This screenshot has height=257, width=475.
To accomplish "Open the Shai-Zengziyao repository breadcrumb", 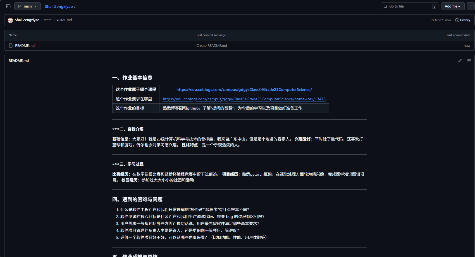I will point(59,6).
